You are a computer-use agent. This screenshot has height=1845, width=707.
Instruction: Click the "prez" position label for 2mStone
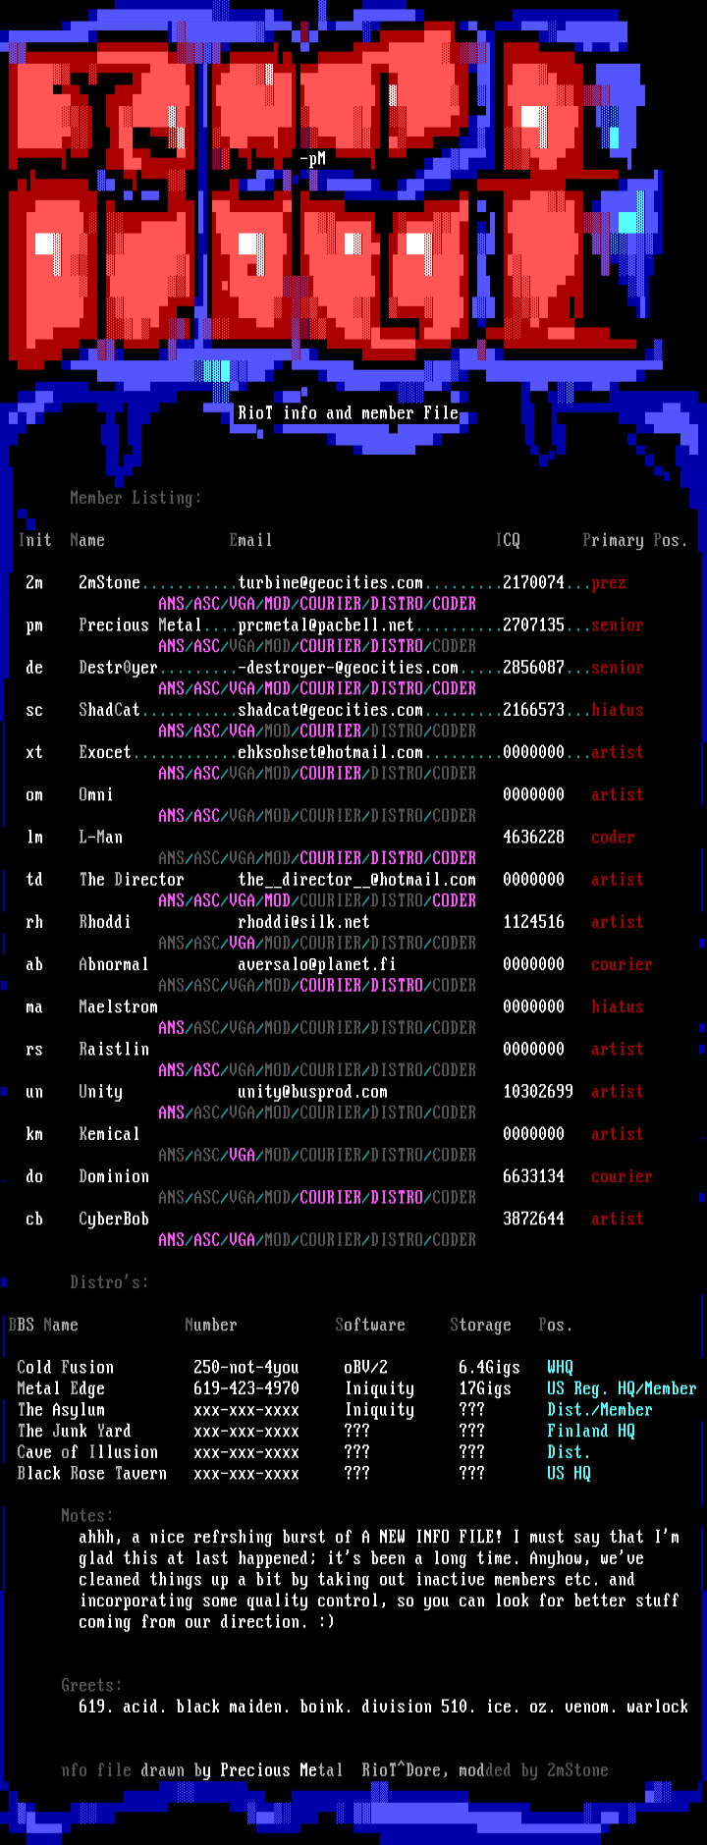point(608,583)
